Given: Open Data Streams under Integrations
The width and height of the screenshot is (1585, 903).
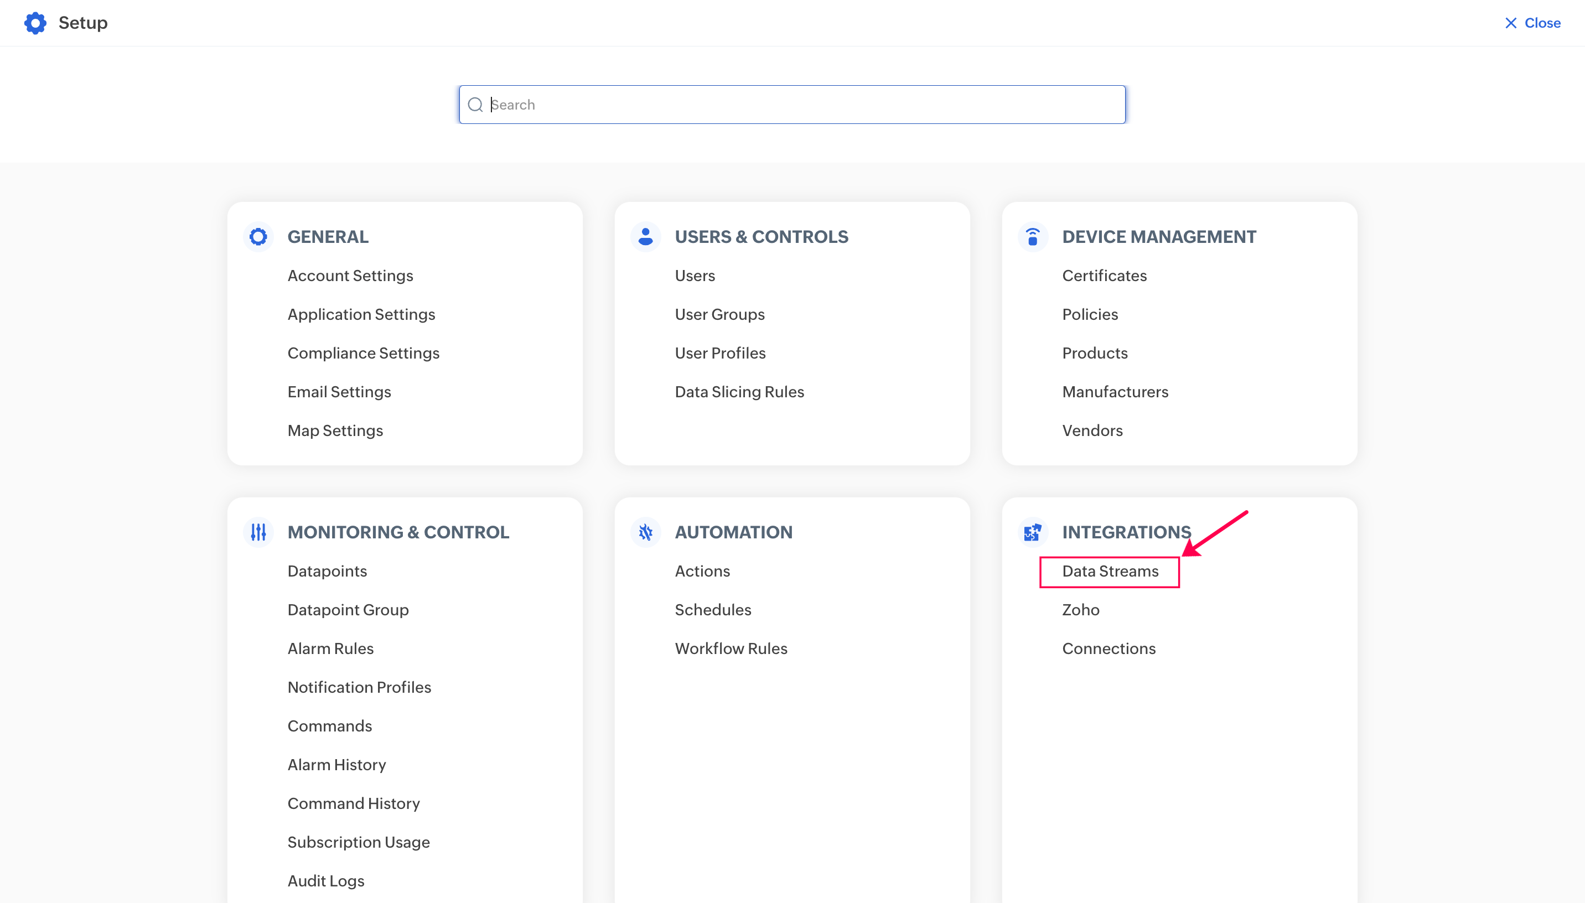Looking at the screenshot, I should [x=1110, y=571].
